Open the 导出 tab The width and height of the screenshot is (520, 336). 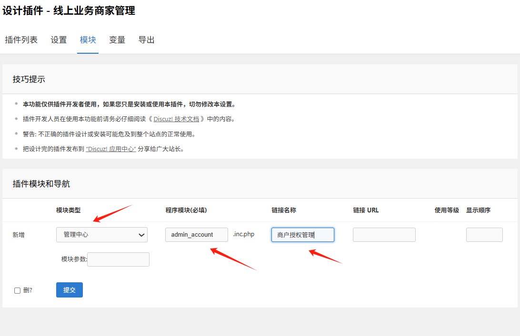tap(146, 40)
